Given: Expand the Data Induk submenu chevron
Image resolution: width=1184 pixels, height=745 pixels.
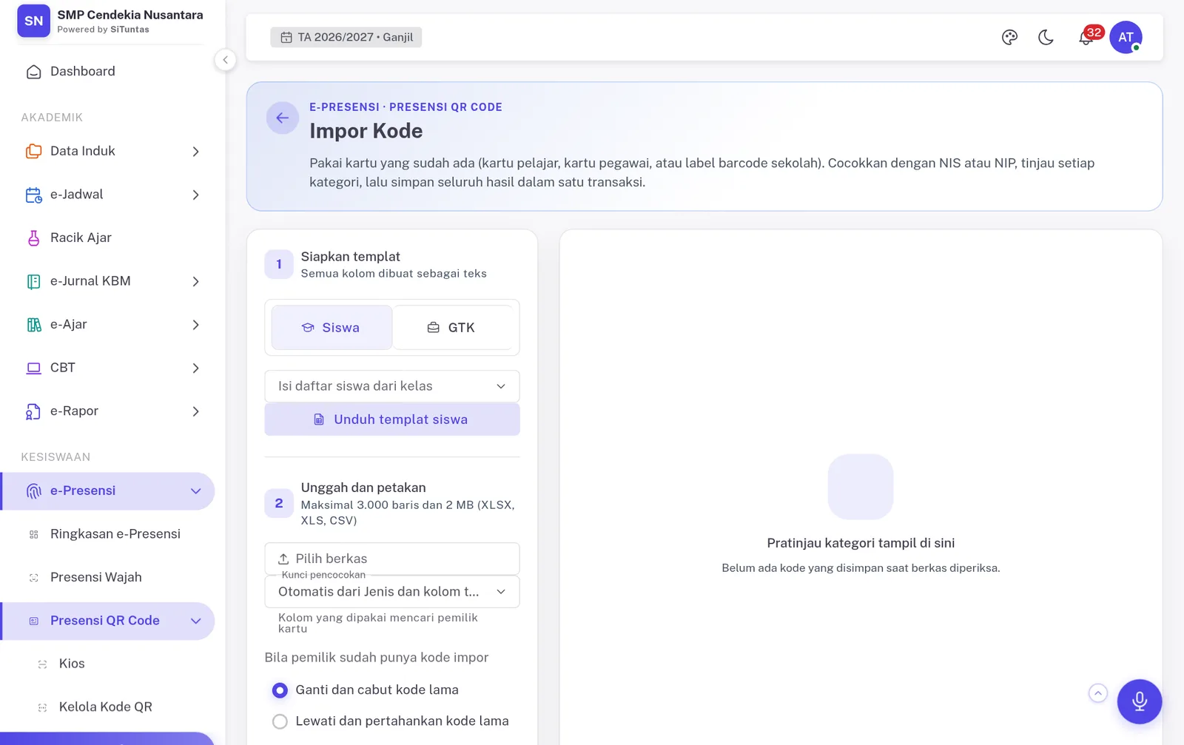Looking at the screenshot, I should coord(196,152).
